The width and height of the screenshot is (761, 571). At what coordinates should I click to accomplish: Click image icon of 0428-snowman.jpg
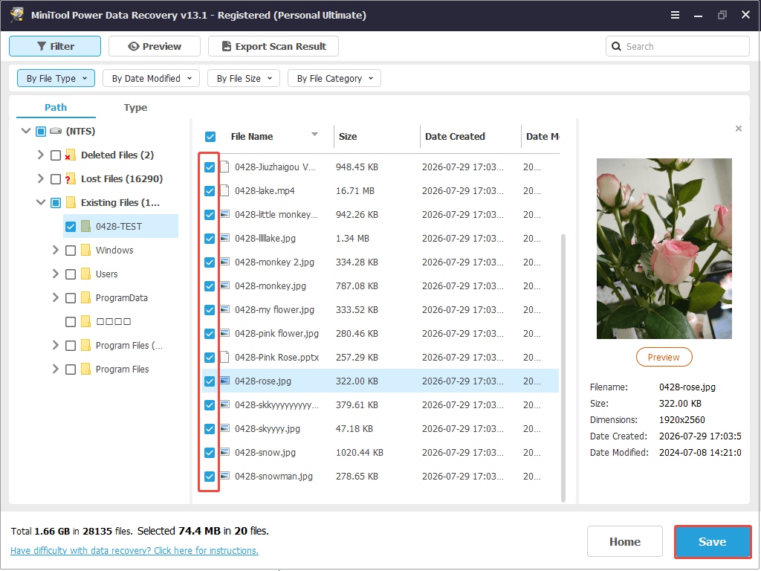[224, 476]
